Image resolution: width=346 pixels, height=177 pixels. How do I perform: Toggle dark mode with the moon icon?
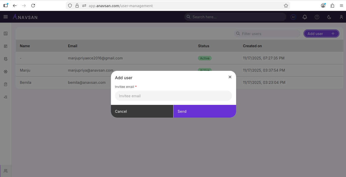click(329, 17)
